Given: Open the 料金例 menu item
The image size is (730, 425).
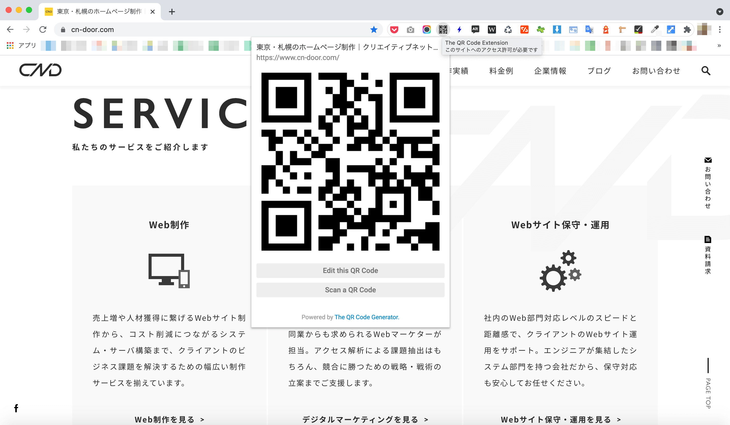Looking at the screenshot, I should pyautogui.click(x=501, y=71).
